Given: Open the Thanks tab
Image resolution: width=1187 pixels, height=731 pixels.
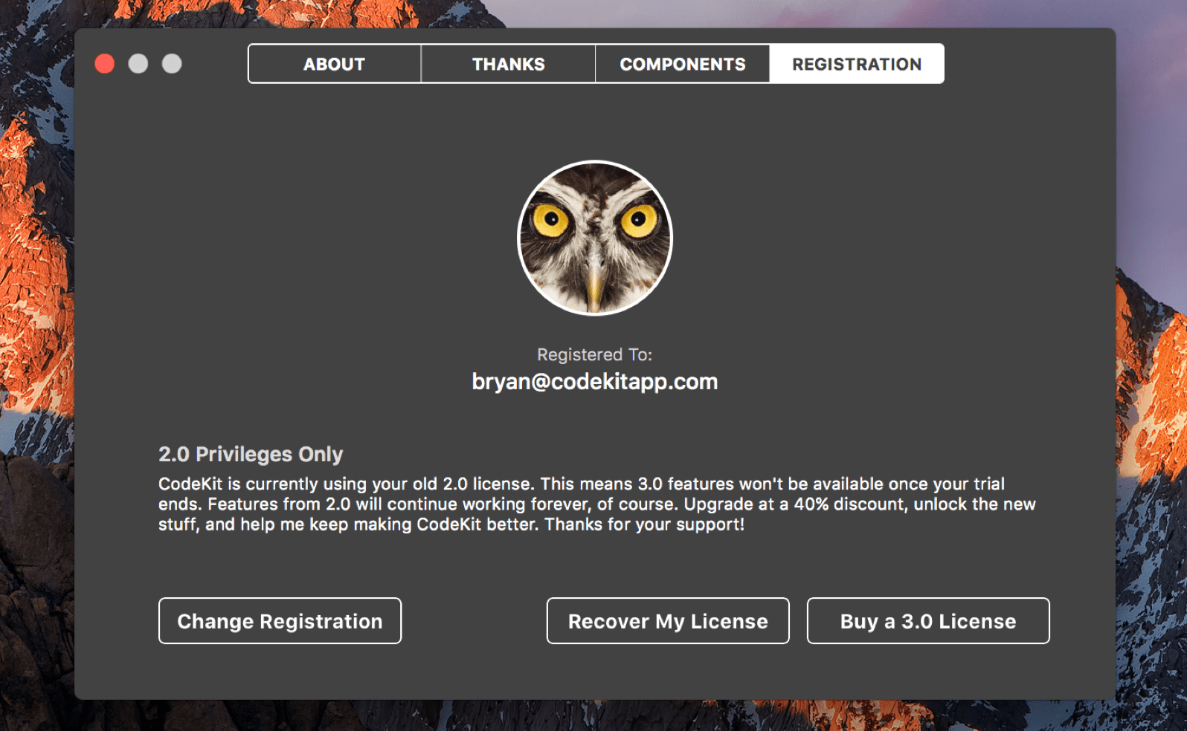Looking at the screenshot, I should click(509, 64).
